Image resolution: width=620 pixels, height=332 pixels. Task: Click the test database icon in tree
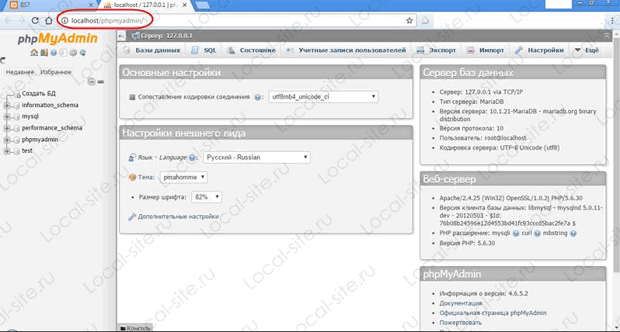click(16, 151)
